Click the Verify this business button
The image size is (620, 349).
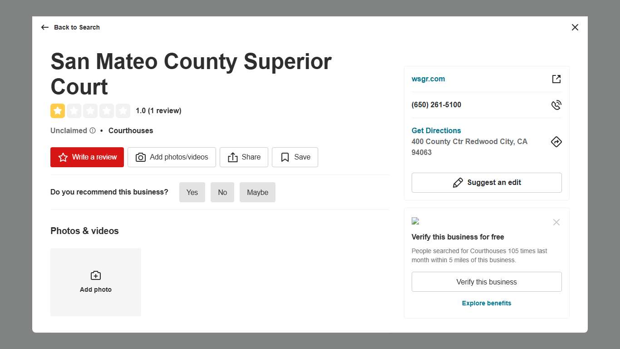[487, 282]
